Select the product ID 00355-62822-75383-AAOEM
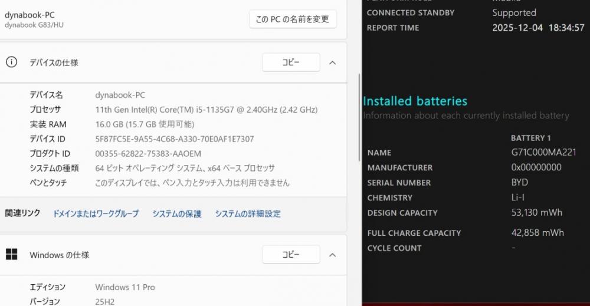The height and width of the screenshot is (306, 590). click(x=148, y=154)
